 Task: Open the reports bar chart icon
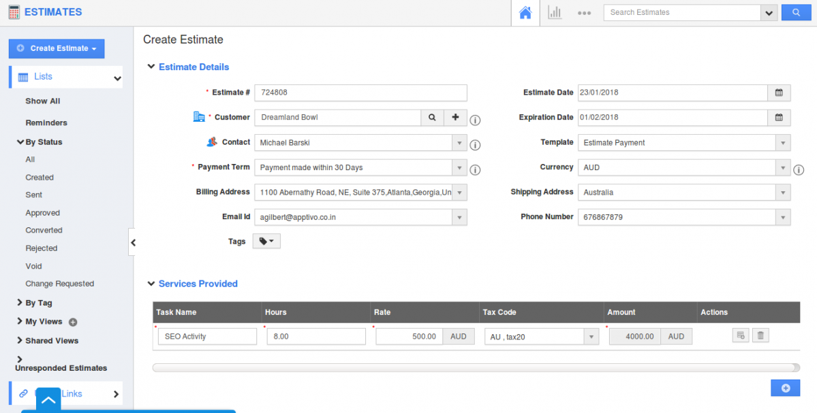[555, 12]
